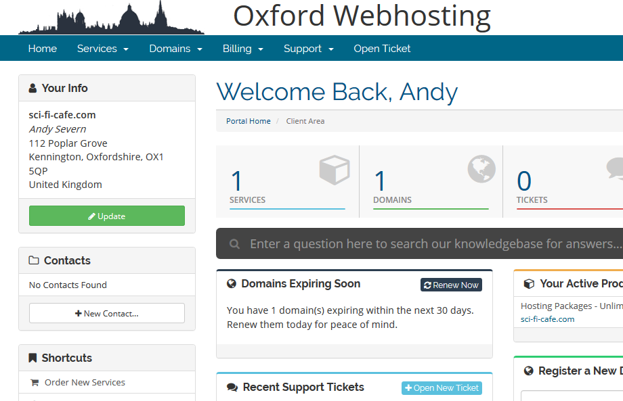Viewport: 623px width, 401px height.
Task: Click the Kennington, Oxfordshire address line
Action: [x=96, y=157]
